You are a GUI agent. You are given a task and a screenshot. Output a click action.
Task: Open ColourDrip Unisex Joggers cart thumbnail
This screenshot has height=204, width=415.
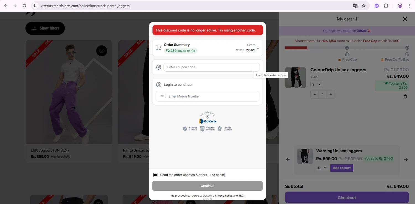(295, 78)
